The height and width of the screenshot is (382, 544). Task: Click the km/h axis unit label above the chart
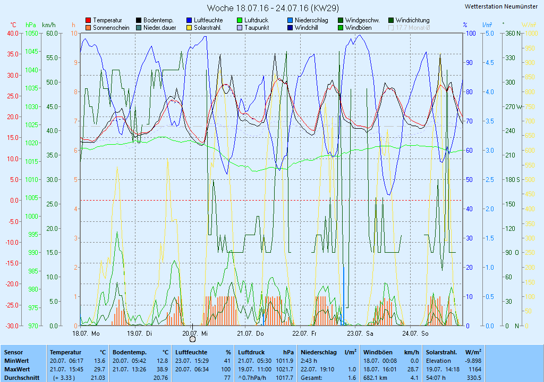click(48, 25)
